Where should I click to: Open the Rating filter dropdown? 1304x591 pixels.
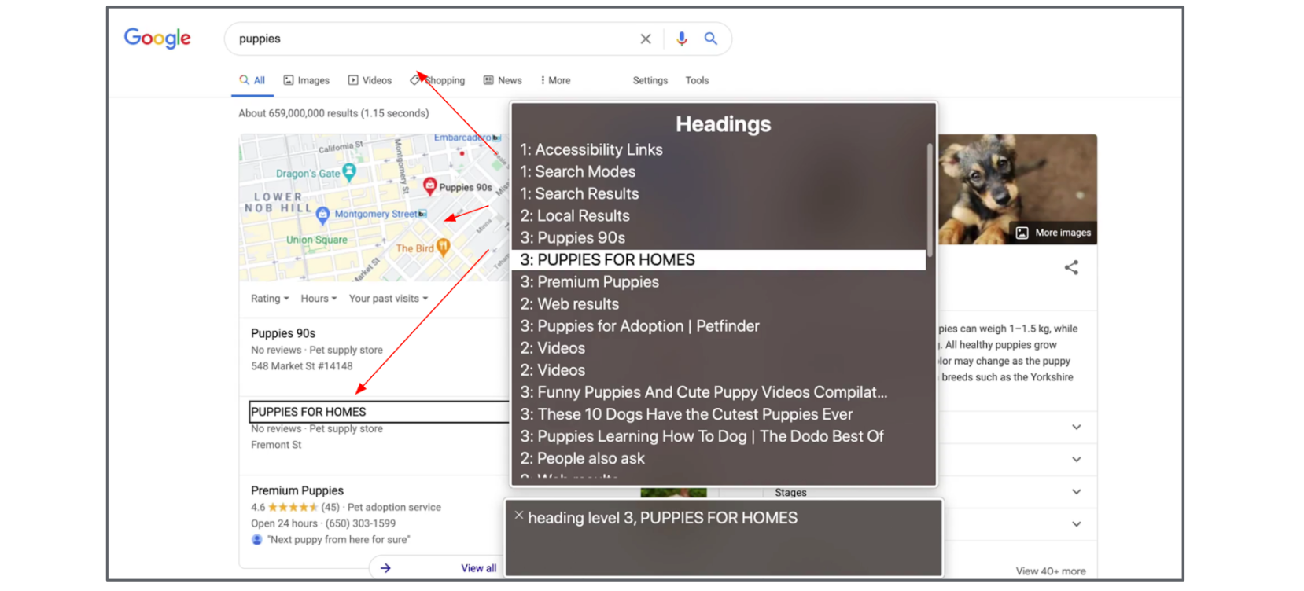point(270,299)
